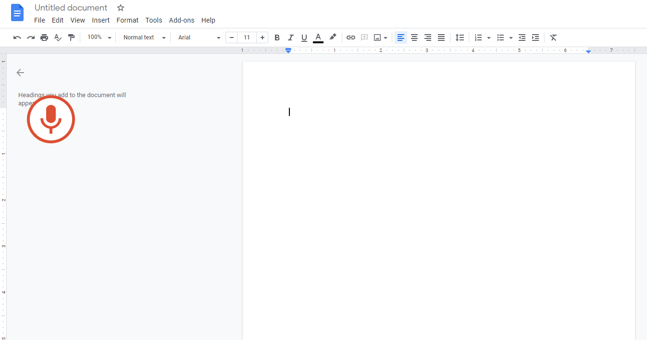Open the text color picker
Viewport: 647px width, 340px height.
[x=318, y=38]
